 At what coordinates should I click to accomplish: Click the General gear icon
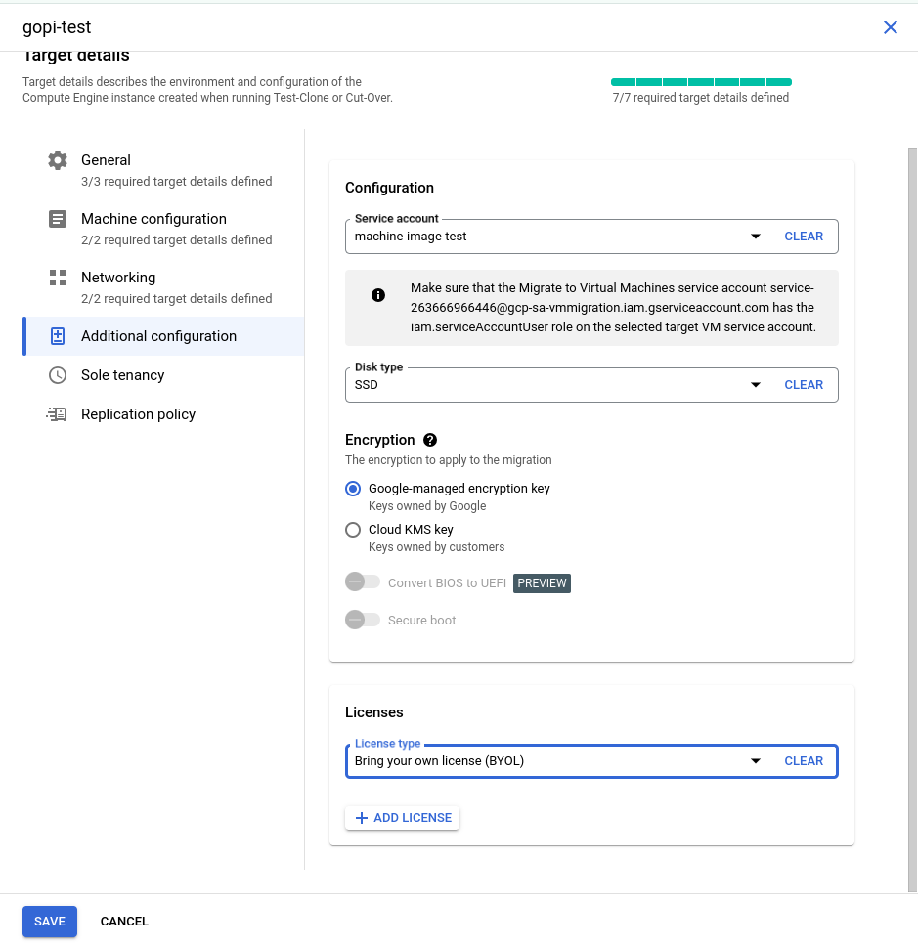(58, 160)
